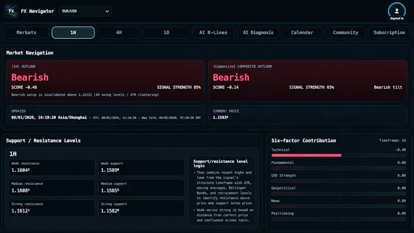This screenshot has height=233, width=414.
Task: Click the Bearish tilt label
Action: click(388, 87)
